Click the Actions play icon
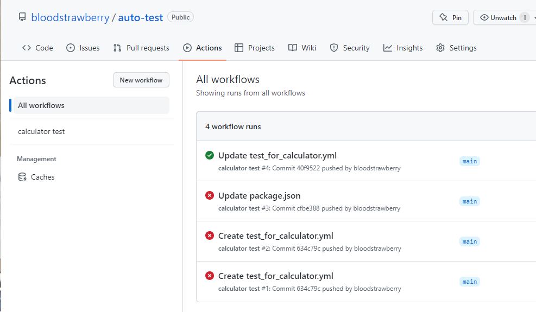Screen dimensions: 536x312 (x=187, y=48)
